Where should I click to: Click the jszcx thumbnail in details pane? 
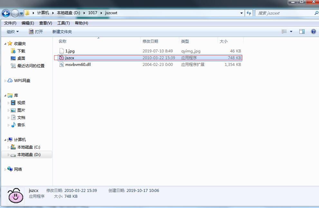coord(16,195)
